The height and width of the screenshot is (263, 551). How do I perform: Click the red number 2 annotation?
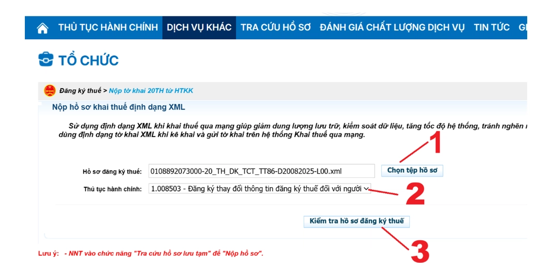point(414,193)
